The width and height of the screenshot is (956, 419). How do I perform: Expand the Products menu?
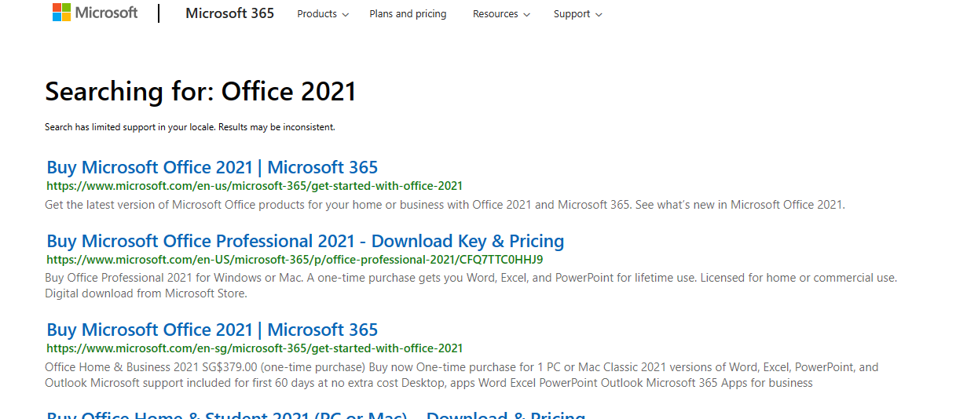[323, 14]
